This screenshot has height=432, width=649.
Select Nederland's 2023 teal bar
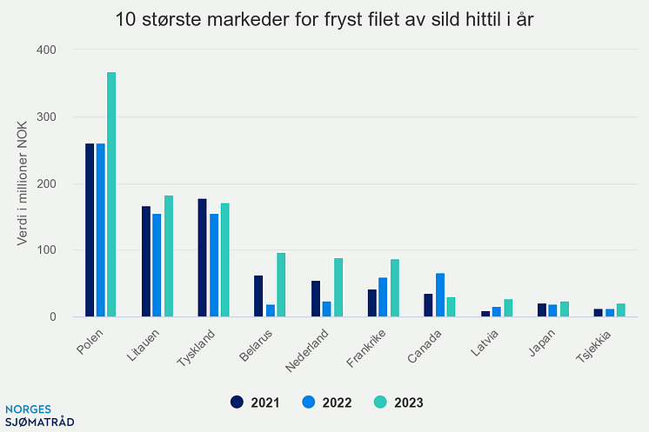pos(338,288)
